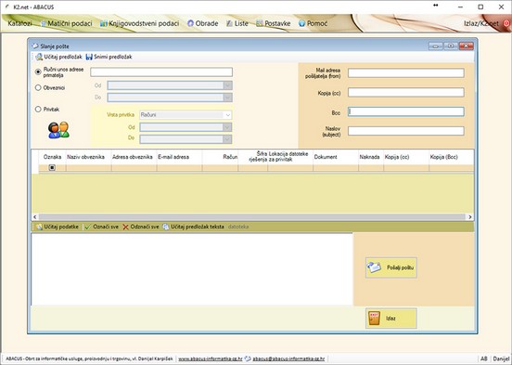Viewport: 512px width, 365px height.
Task: Open the Liste menu
Action: (237, 23)
